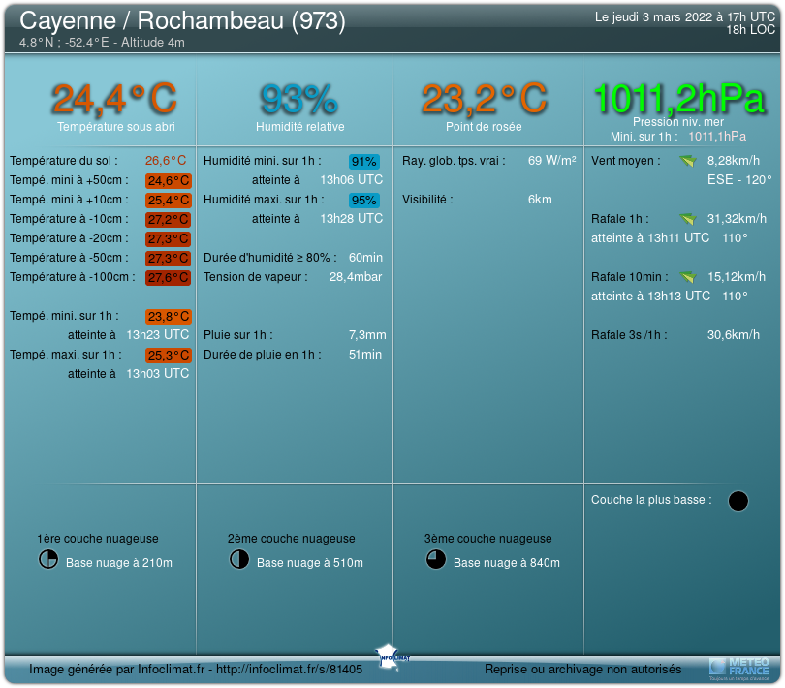Click the 95% maximum humidity badge
The width and height of the screenshot is (785, 688).
point(364,201)
